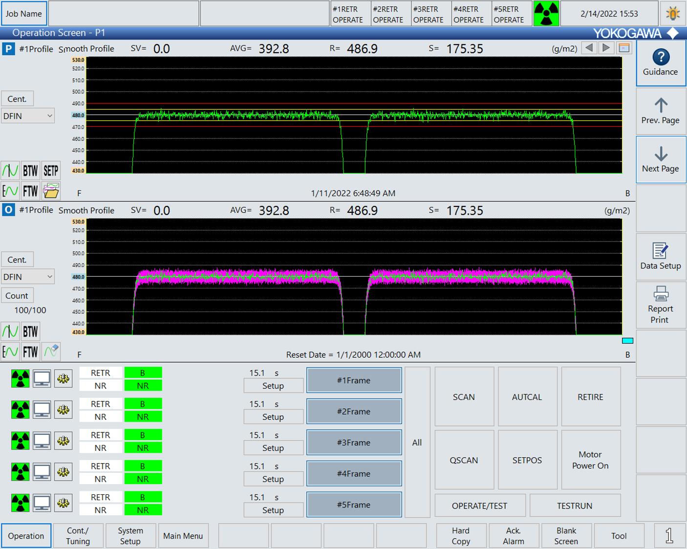Screen dimensions: 687x549
Task: Switch to the Cont./Tuning tab
Action: (x=78, y=536)
